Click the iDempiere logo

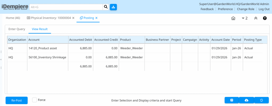[15, 7]
